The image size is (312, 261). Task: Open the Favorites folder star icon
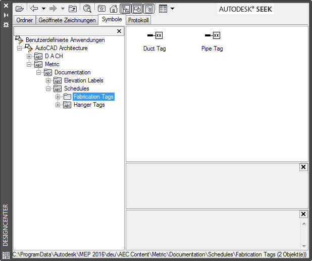[x=101, y=9]
